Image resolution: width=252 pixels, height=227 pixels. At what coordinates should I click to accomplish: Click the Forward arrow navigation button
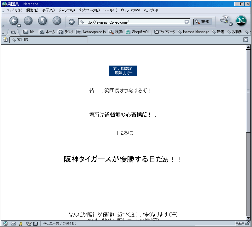(x=28, y=21)
